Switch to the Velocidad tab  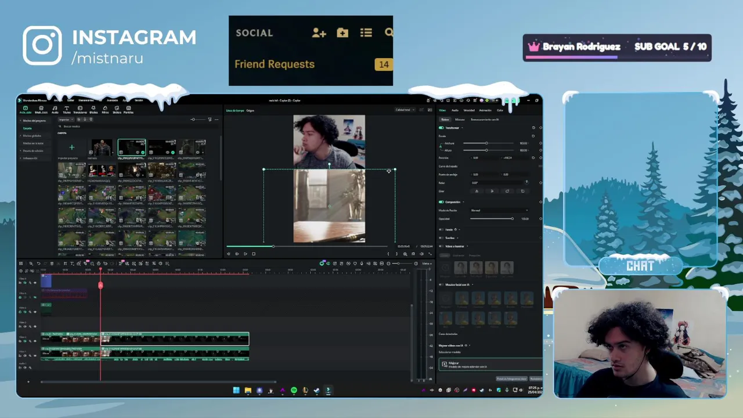click(x=469, y=110)
